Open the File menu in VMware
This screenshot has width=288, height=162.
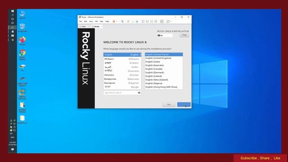(x=81, y=22)
